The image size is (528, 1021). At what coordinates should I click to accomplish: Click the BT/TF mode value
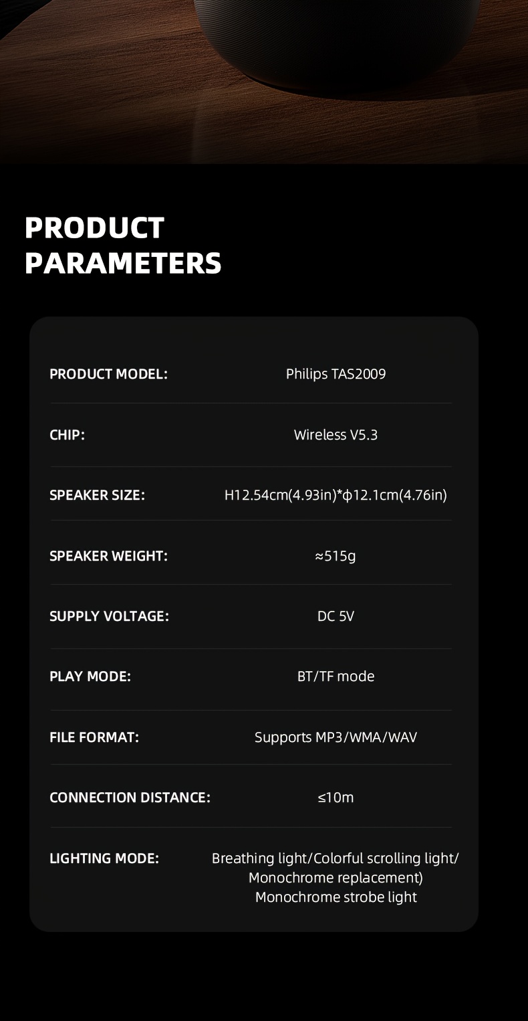click(x=336, y=676)
